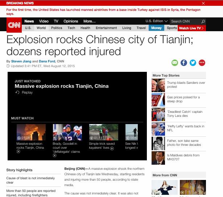
Task: Click the CNN logo
Action: point(14,25)
